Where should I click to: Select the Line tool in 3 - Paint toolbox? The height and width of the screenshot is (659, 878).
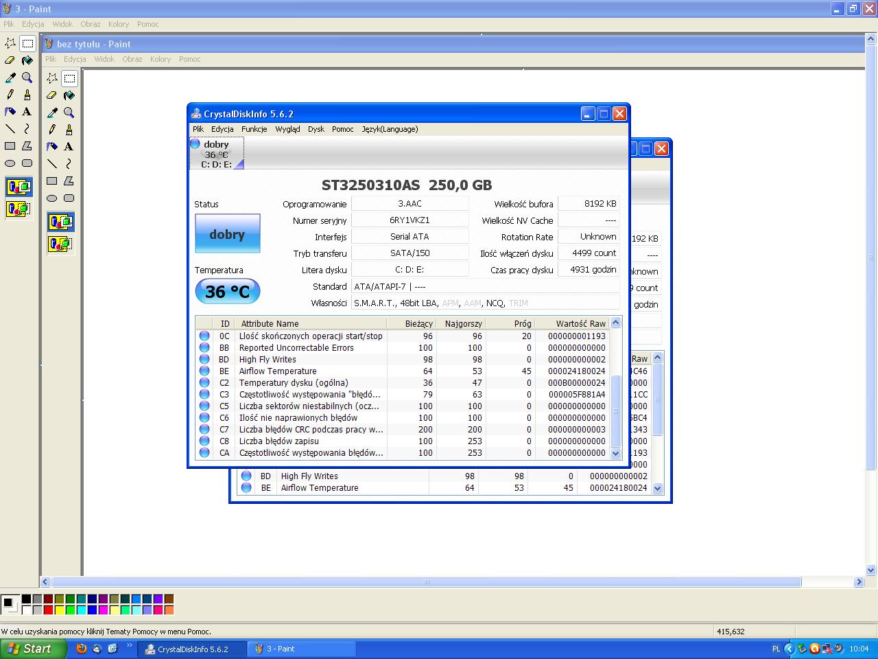point(10,129)
